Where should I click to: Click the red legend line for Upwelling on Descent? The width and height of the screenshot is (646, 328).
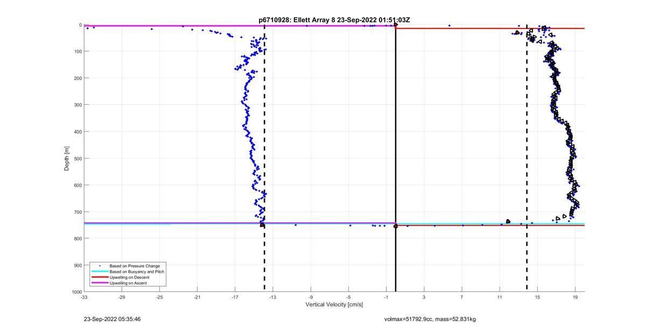pos(99,277)
